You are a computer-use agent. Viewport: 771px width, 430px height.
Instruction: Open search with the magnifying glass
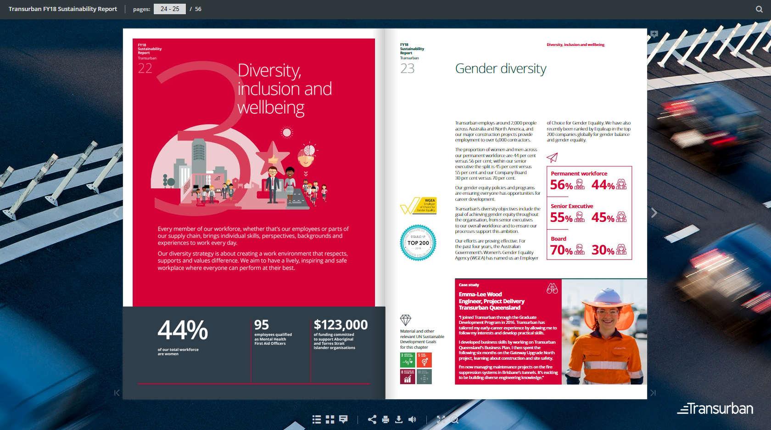pos(759,9)
